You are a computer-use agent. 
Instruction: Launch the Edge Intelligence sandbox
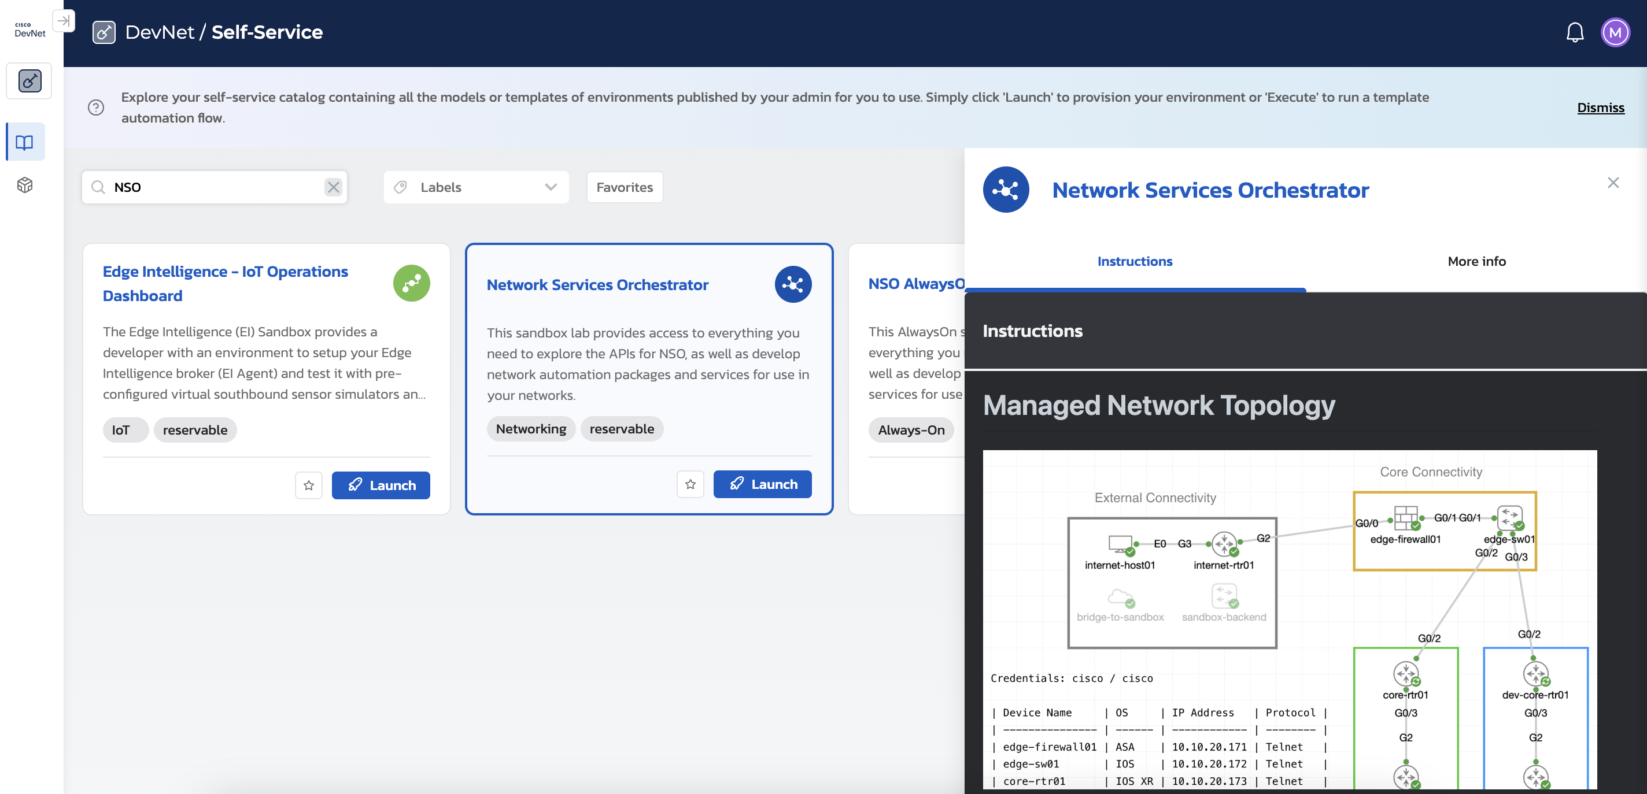pyautogui.click(x=381, y=485)
